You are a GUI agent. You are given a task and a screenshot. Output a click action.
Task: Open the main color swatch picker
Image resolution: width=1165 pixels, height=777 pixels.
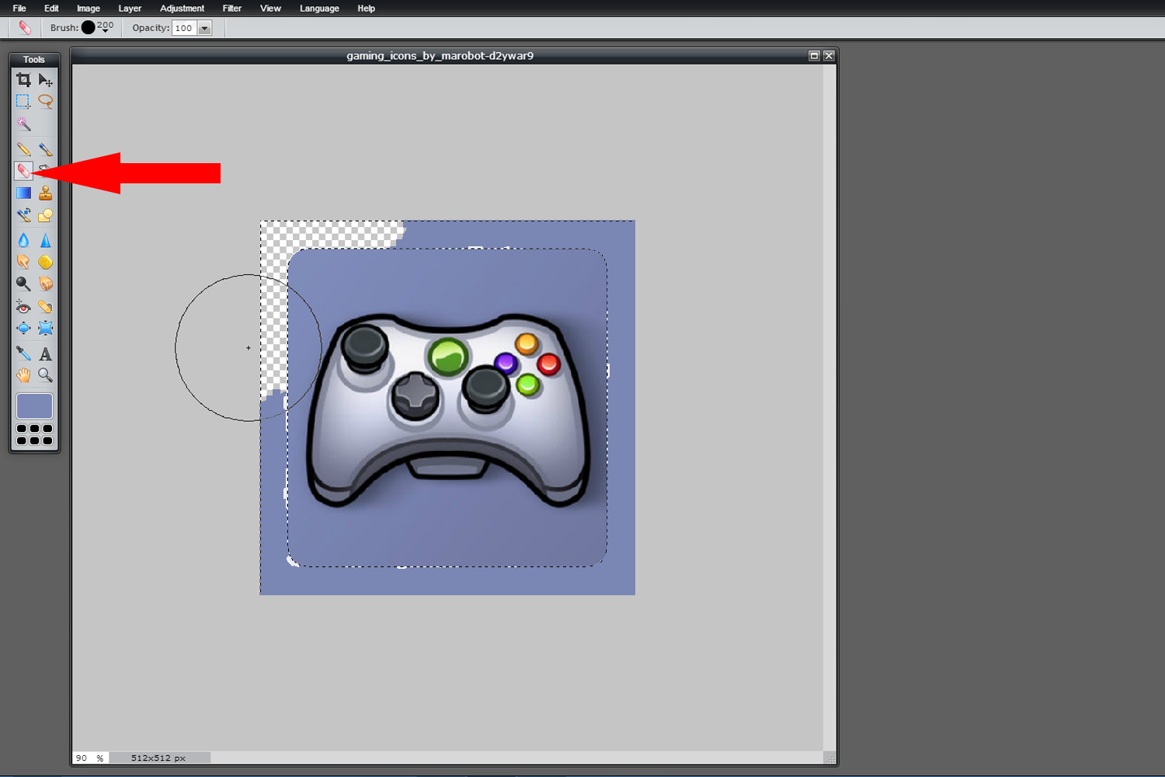click(34, 406)
